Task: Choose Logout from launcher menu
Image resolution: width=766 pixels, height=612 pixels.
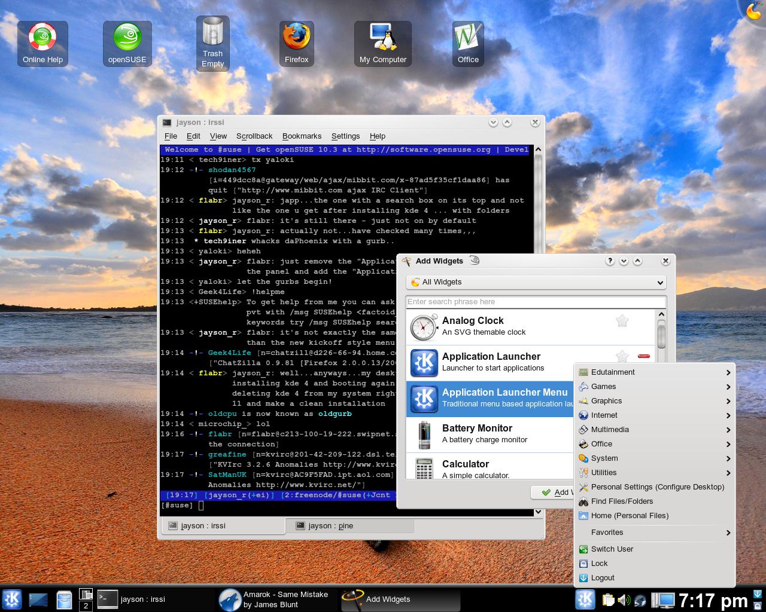Action: (655, 578)
